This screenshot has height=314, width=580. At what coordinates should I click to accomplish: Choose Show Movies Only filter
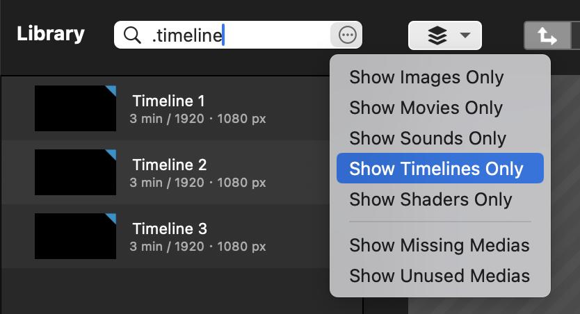[426, 108]
